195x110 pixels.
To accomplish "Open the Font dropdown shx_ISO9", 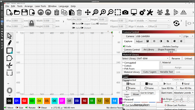I will [x=81, y=20].
